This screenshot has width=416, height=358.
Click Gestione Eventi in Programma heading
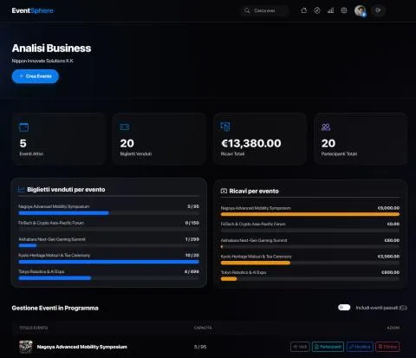55,308
